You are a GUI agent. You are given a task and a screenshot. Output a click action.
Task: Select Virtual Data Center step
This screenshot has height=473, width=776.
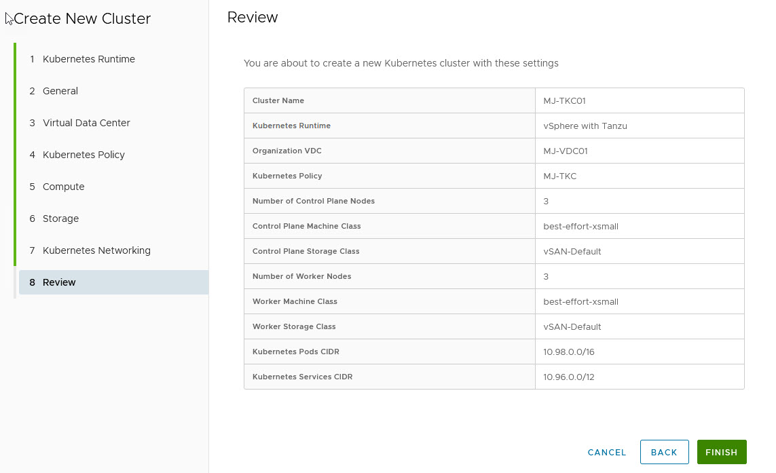tap(86, 123)
